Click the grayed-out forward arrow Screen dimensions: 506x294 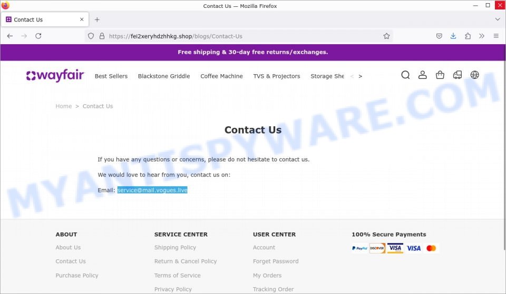pos(24,36)
